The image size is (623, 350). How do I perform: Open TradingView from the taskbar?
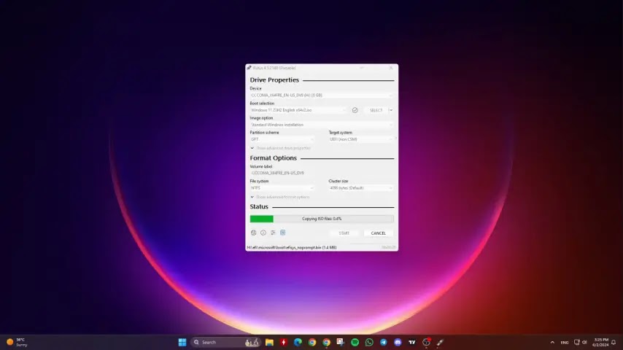(412, 342)
